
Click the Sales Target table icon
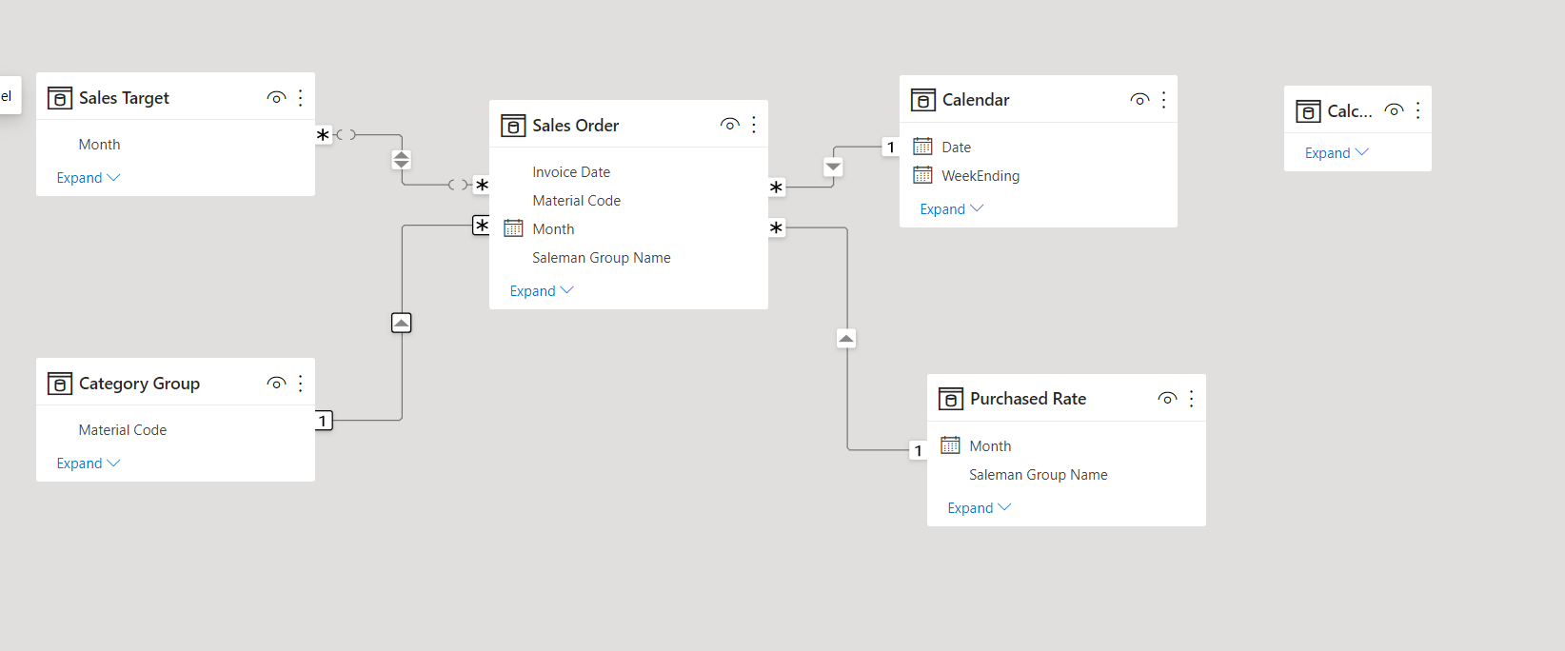click(60, 98)
